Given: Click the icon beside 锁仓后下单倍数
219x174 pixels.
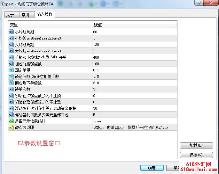Looking at the screenshot, I should click(x=11, y=83).
